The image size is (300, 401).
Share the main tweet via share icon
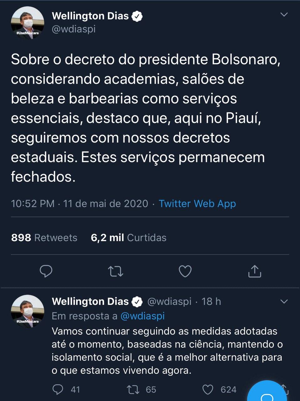click(255, 271)
